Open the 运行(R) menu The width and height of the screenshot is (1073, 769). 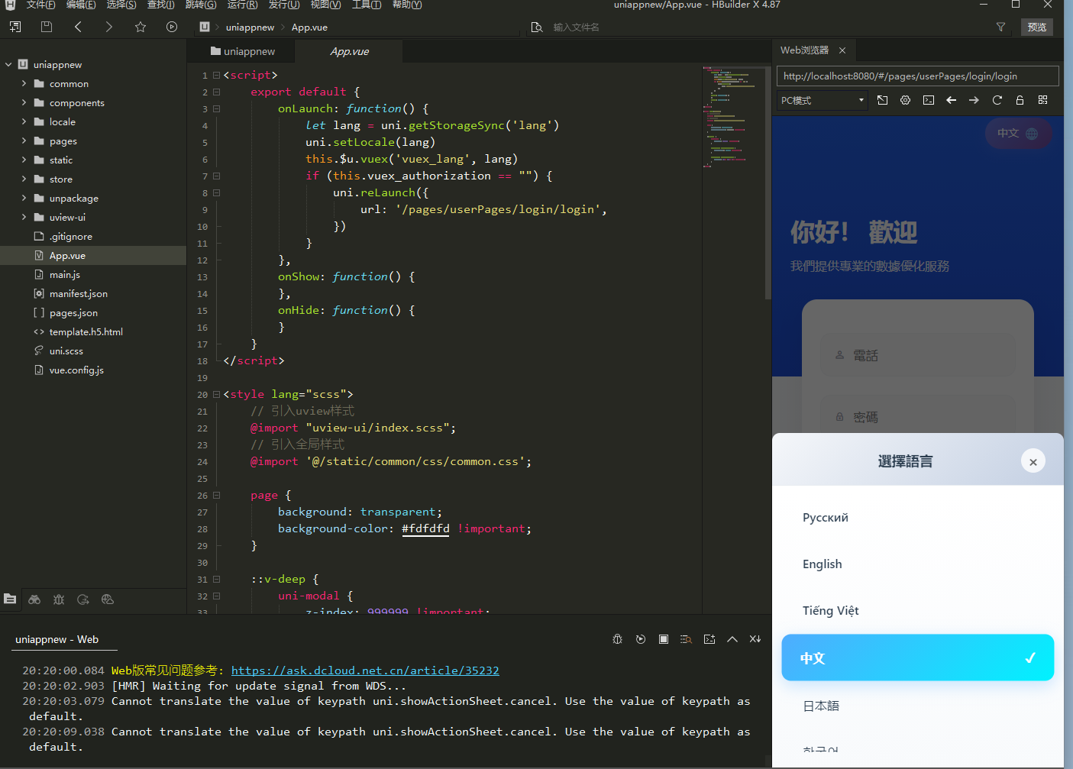242,5
